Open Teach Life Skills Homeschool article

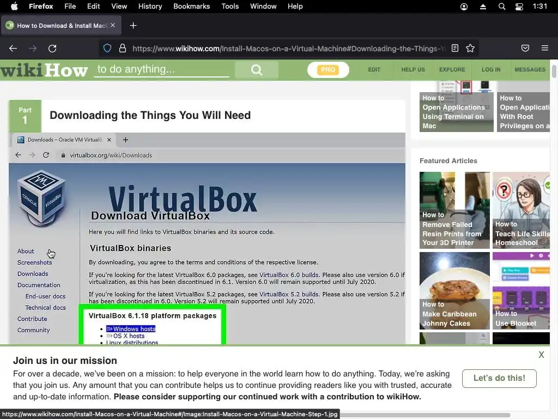click(x=521, y=210)
